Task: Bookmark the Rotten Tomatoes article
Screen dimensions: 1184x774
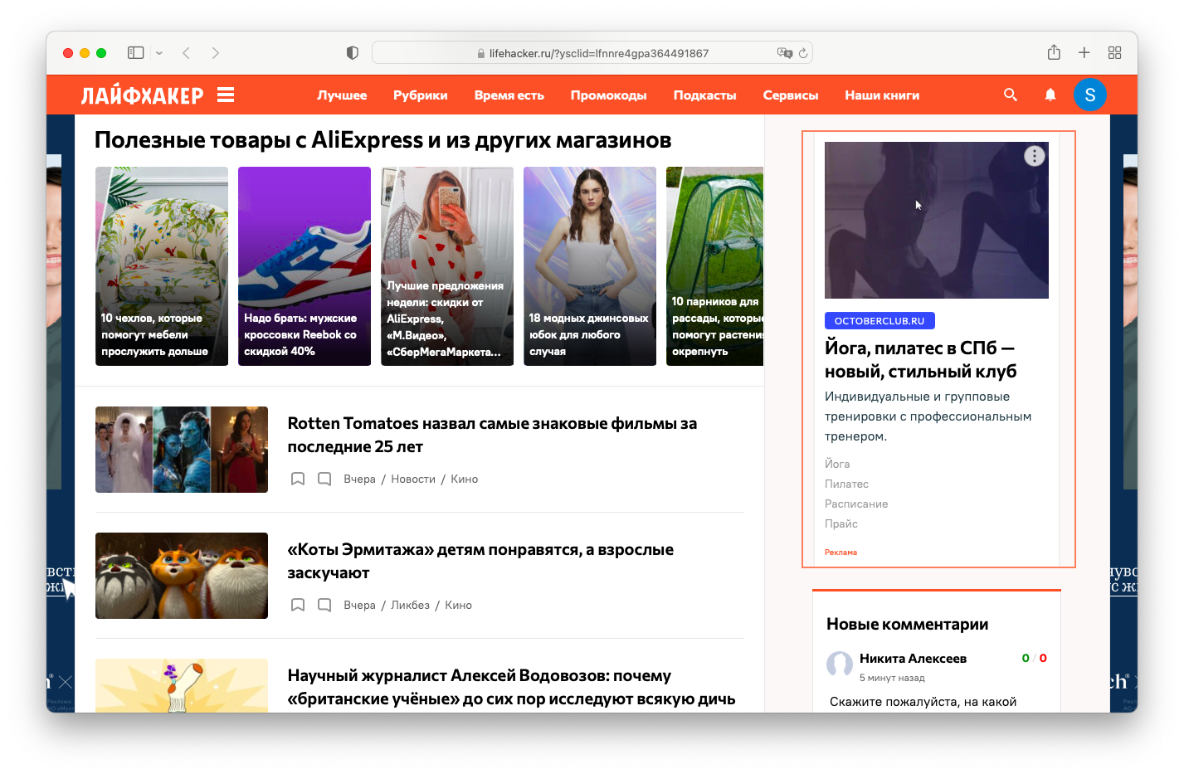Action: 297,479
